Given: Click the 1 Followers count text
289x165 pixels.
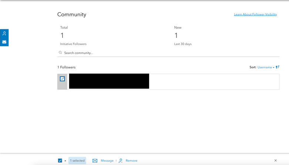Looking at the screenshot, I should pos(66,67).
